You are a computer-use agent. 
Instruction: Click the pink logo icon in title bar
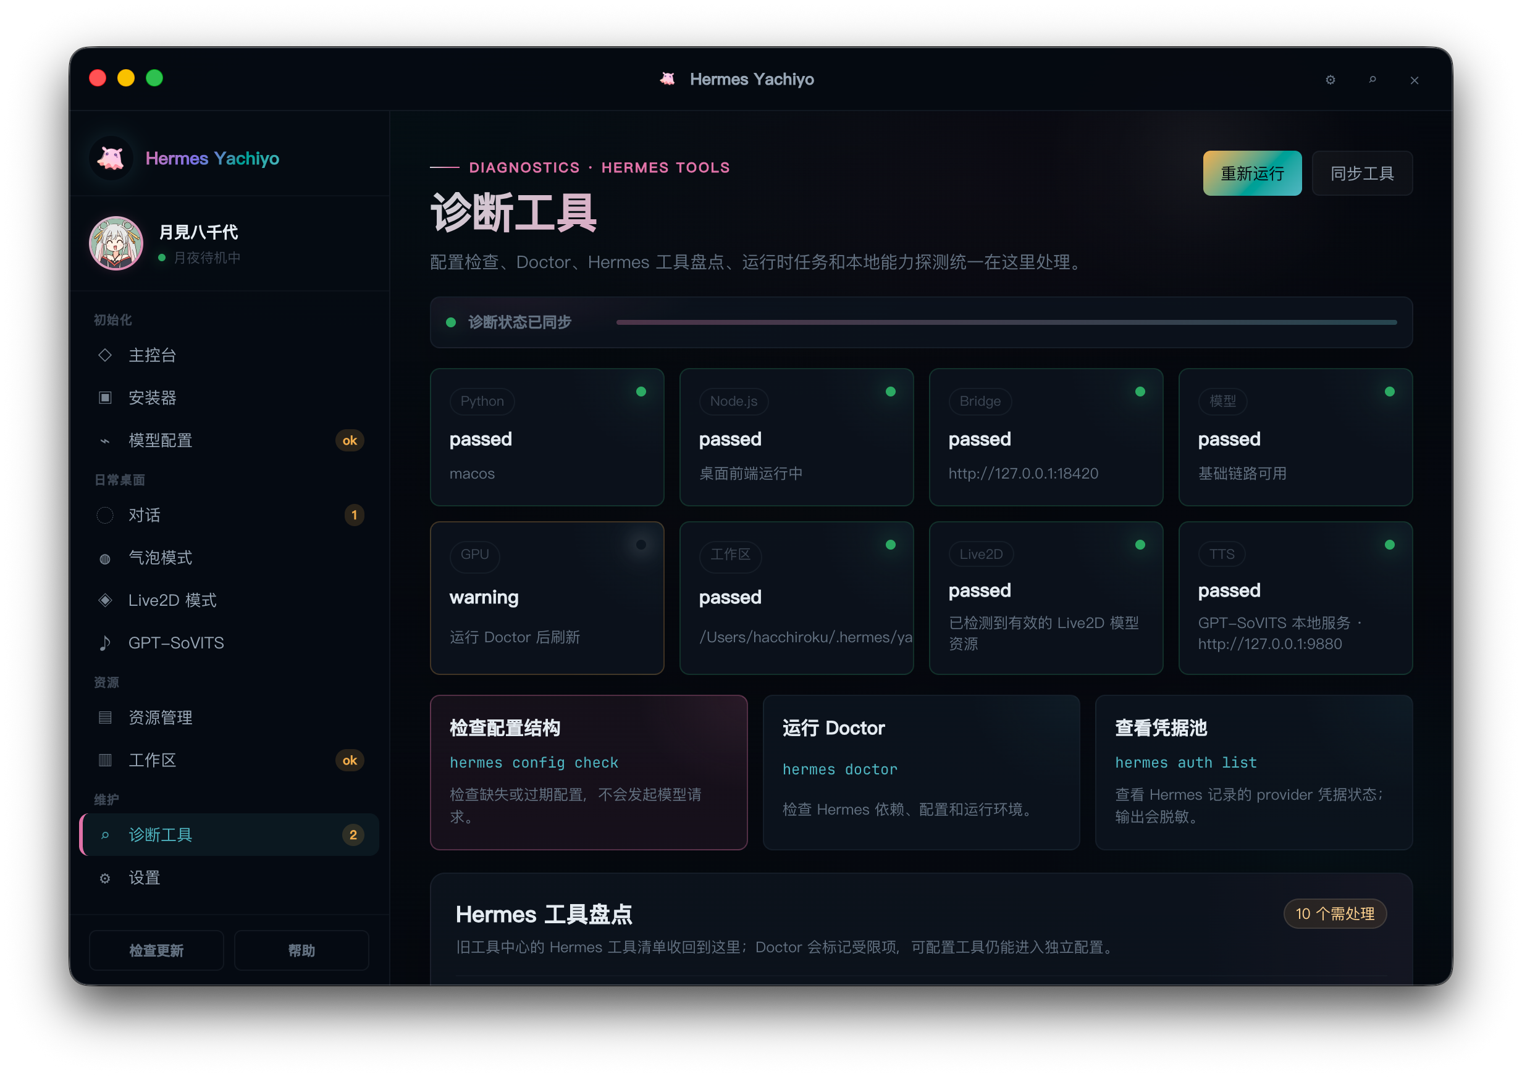(x=667, y=79)
